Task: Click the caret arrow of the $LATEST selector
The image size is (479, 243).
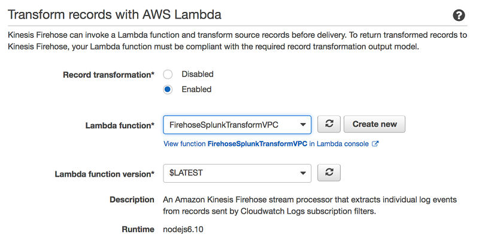Action: pos(303,173)
